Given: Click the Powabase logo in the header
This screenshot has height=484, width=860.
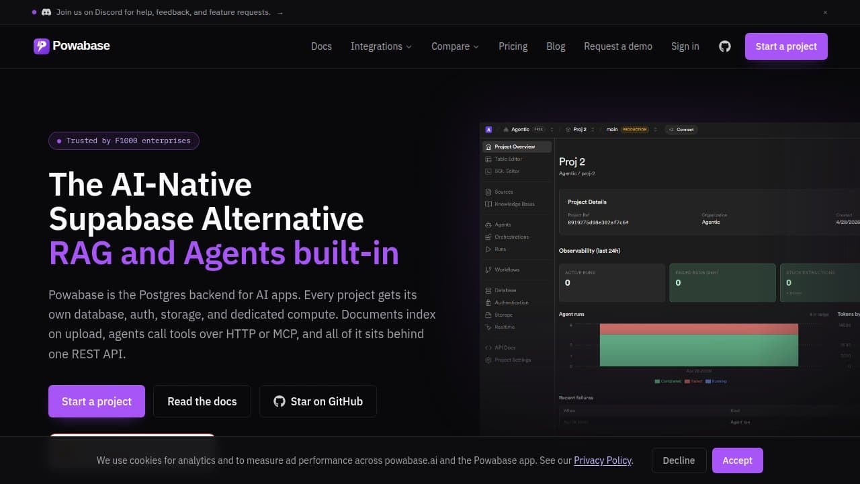Looking at the screenshot, I should [x=72, y=46].
